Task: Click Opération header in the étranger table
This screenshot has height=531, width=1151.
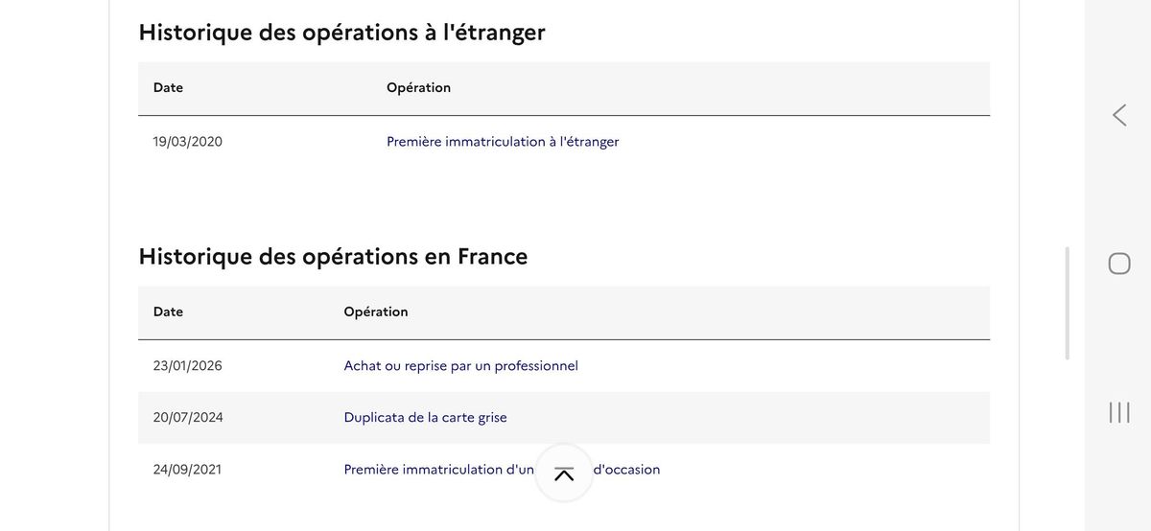Action: (418, 88)
